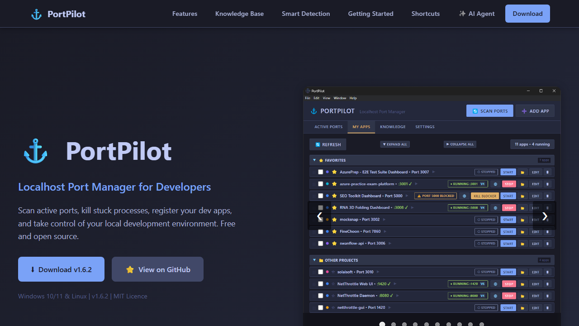Viewport: 579px width, 326px height.
Task: Tick the checkbox on the FineChoon row
Action: point(320,231)
